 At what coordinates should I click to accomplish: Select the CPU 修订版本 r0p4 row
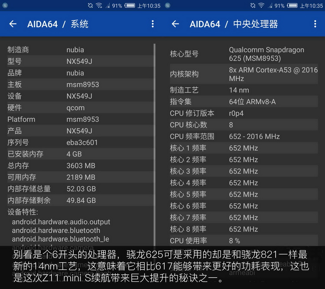244,114
